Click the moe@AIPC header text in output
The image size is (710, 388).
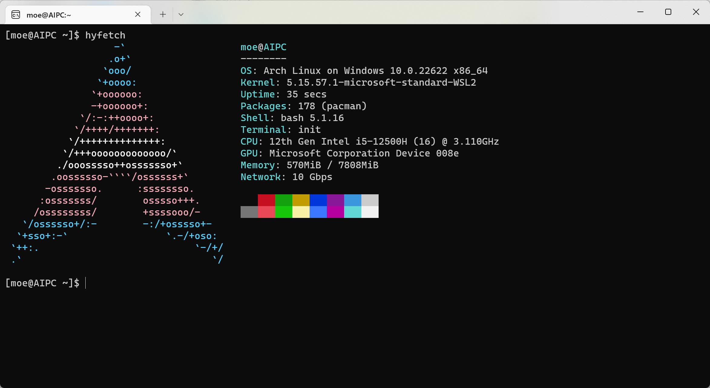[x=263, y=47]
